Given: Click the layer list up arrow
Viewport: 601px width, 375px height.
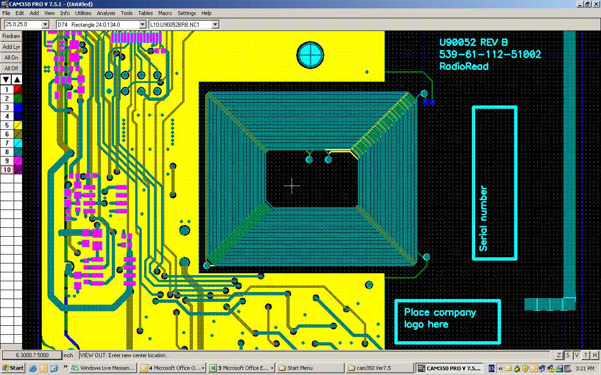Looking at the screenshot, I should (17, 80).
